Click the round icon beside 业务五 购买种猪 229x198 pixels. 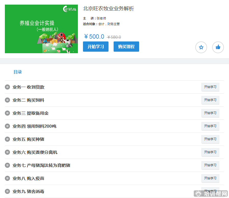coord(7,139)
